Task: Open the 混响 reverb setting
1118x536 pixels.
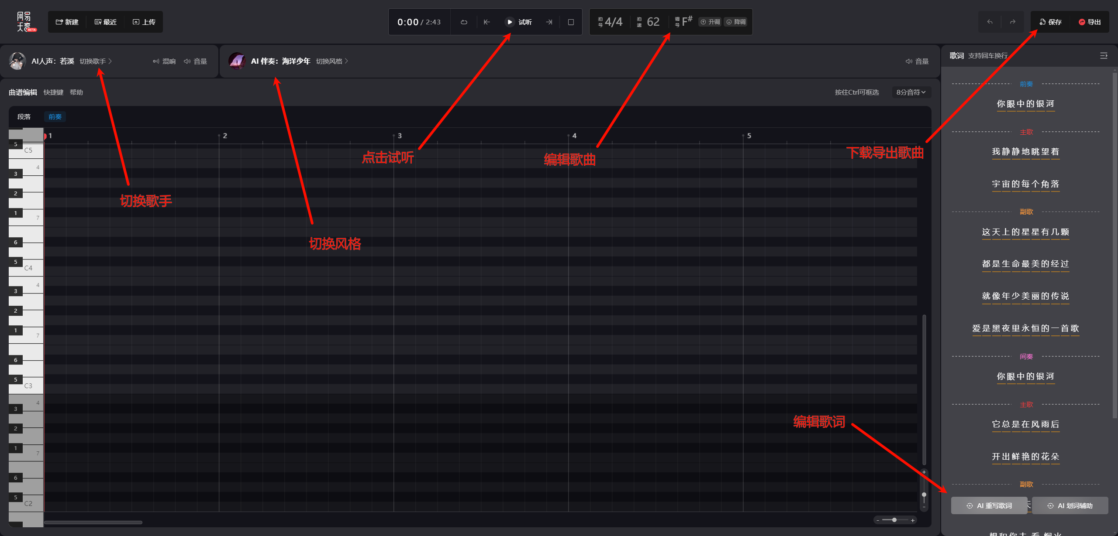Action: 164,61
